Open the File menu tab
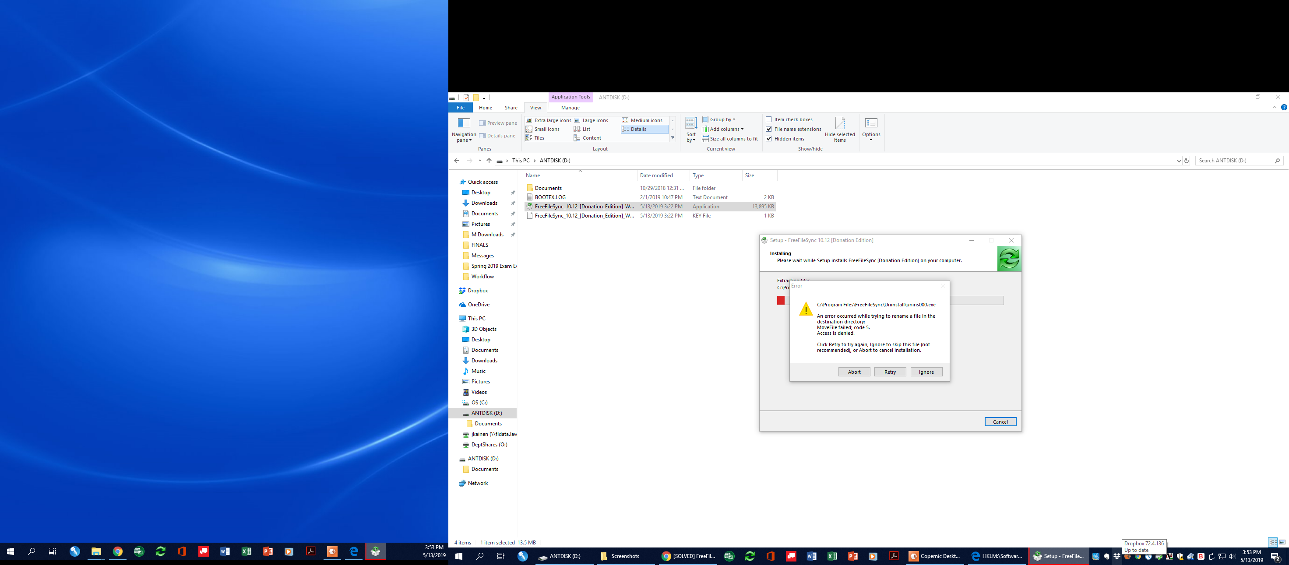This screenshot has width=1289, height=565. click(460, 108)
